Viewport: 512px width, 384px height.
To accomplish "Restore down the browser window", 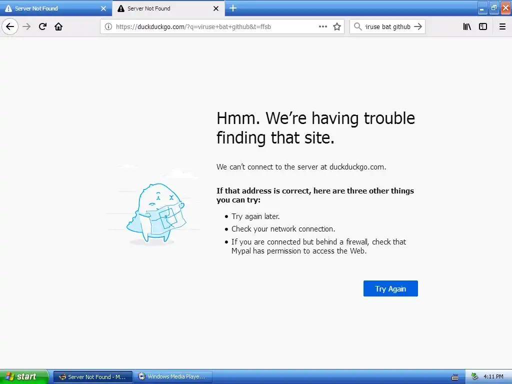I will pos(494,8).
